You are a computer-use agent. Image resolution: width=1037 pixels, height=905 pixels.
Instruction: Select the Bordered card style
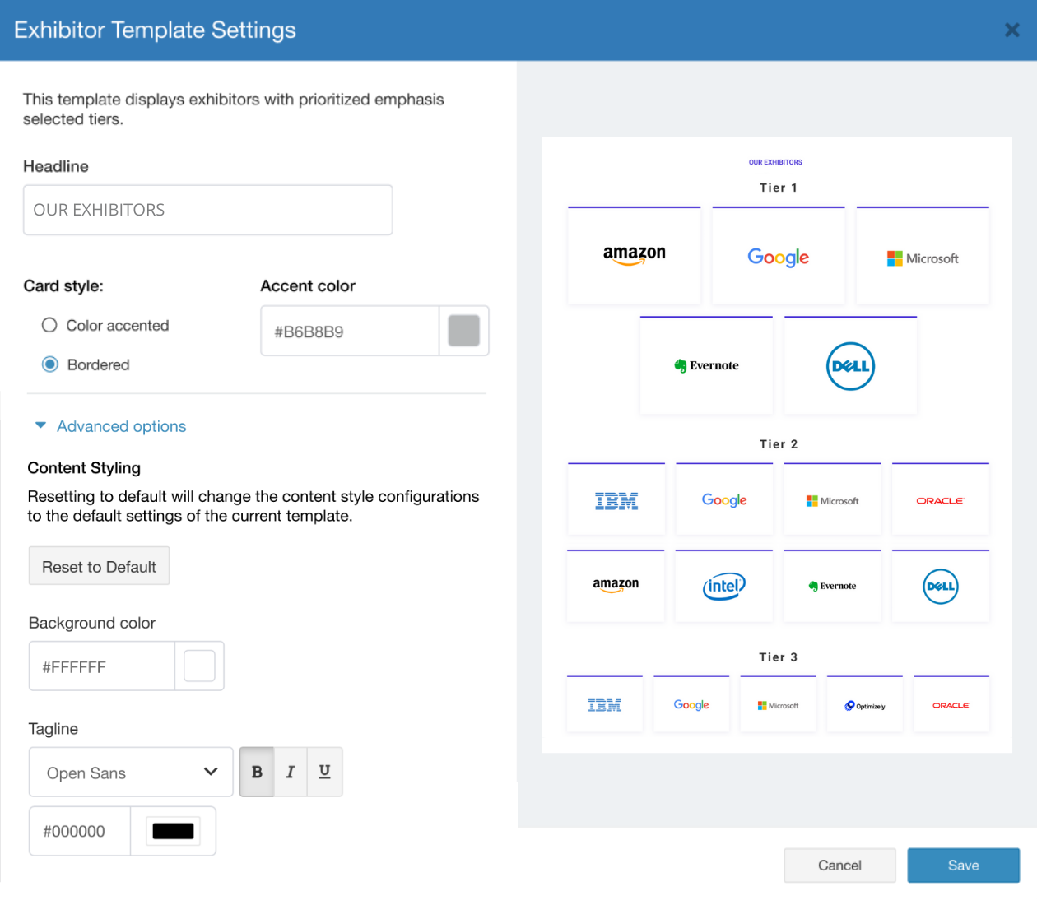(x=50, y=364)
